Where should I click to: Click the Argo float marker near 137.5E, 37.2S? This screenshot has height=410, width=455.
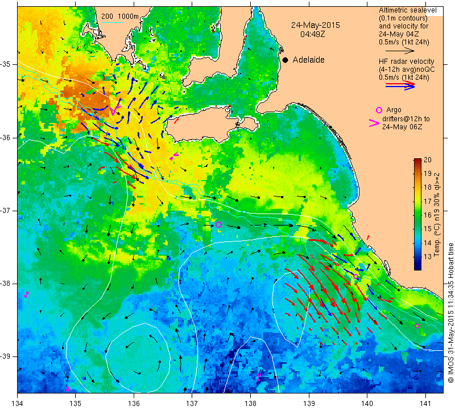(x=219, y=224)
